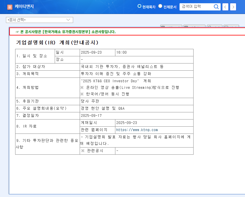Click the 장소 label cell
Viewport: 245px width, 197px height.
tap(67, 60)
